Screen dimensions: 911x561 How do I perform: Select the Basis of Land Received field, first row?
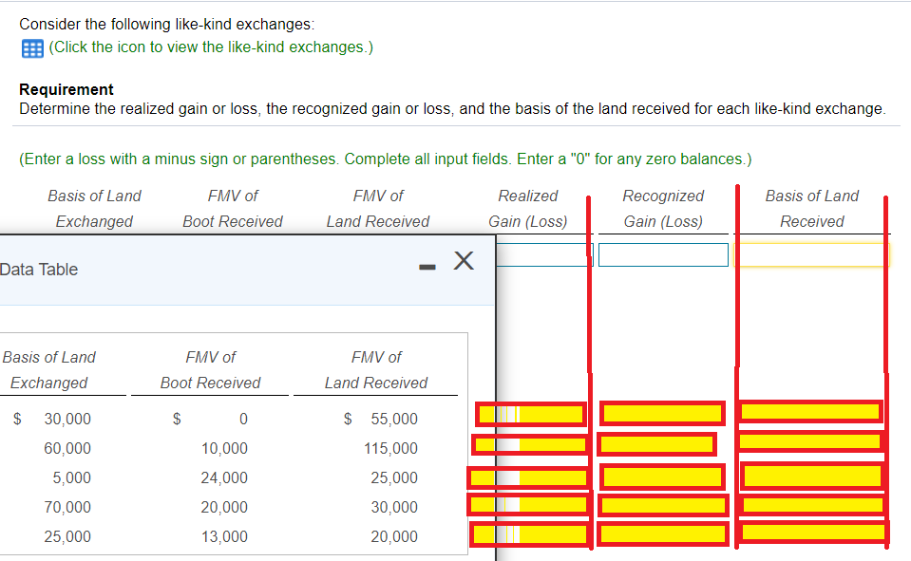(x=812, y=254)
